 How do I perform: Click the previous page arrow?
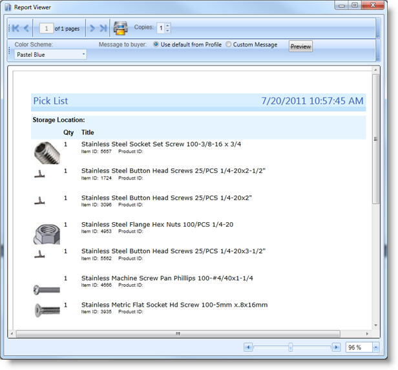[27, 28]
